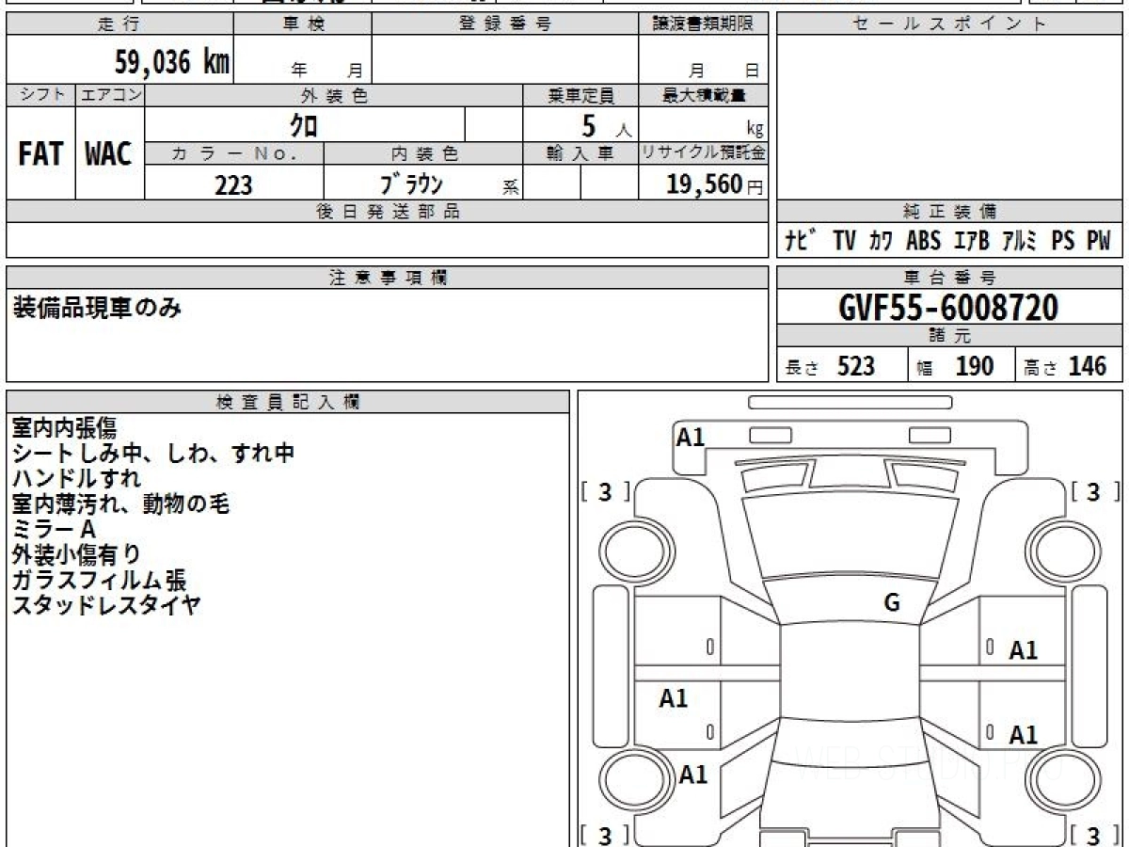Click the リサイクル預託金 header
1129x847 pixels.
704,153
